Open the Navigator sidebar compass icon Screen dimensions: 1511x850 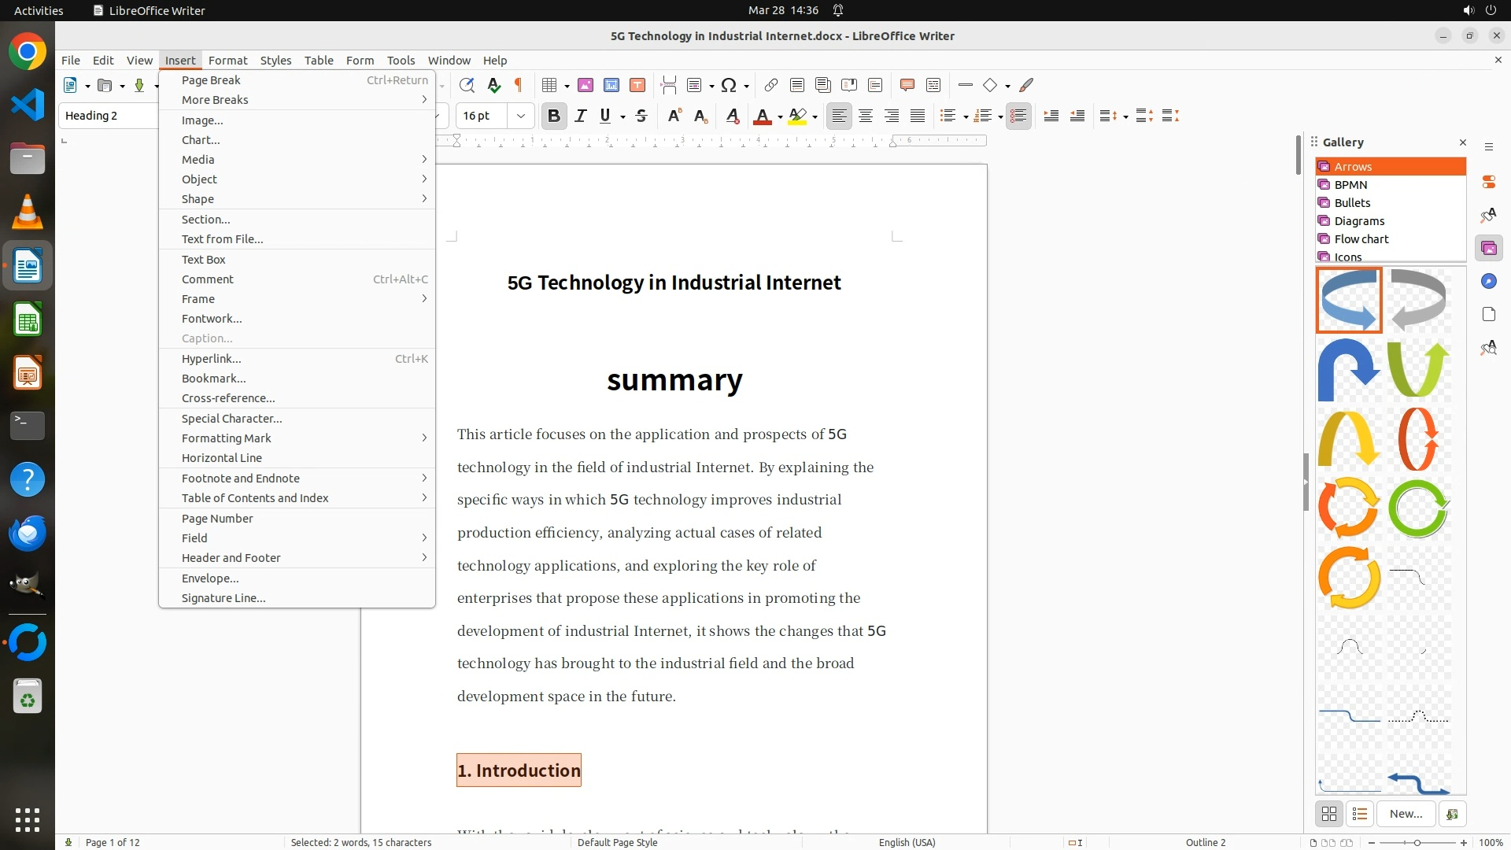(x=1488, y=282)
